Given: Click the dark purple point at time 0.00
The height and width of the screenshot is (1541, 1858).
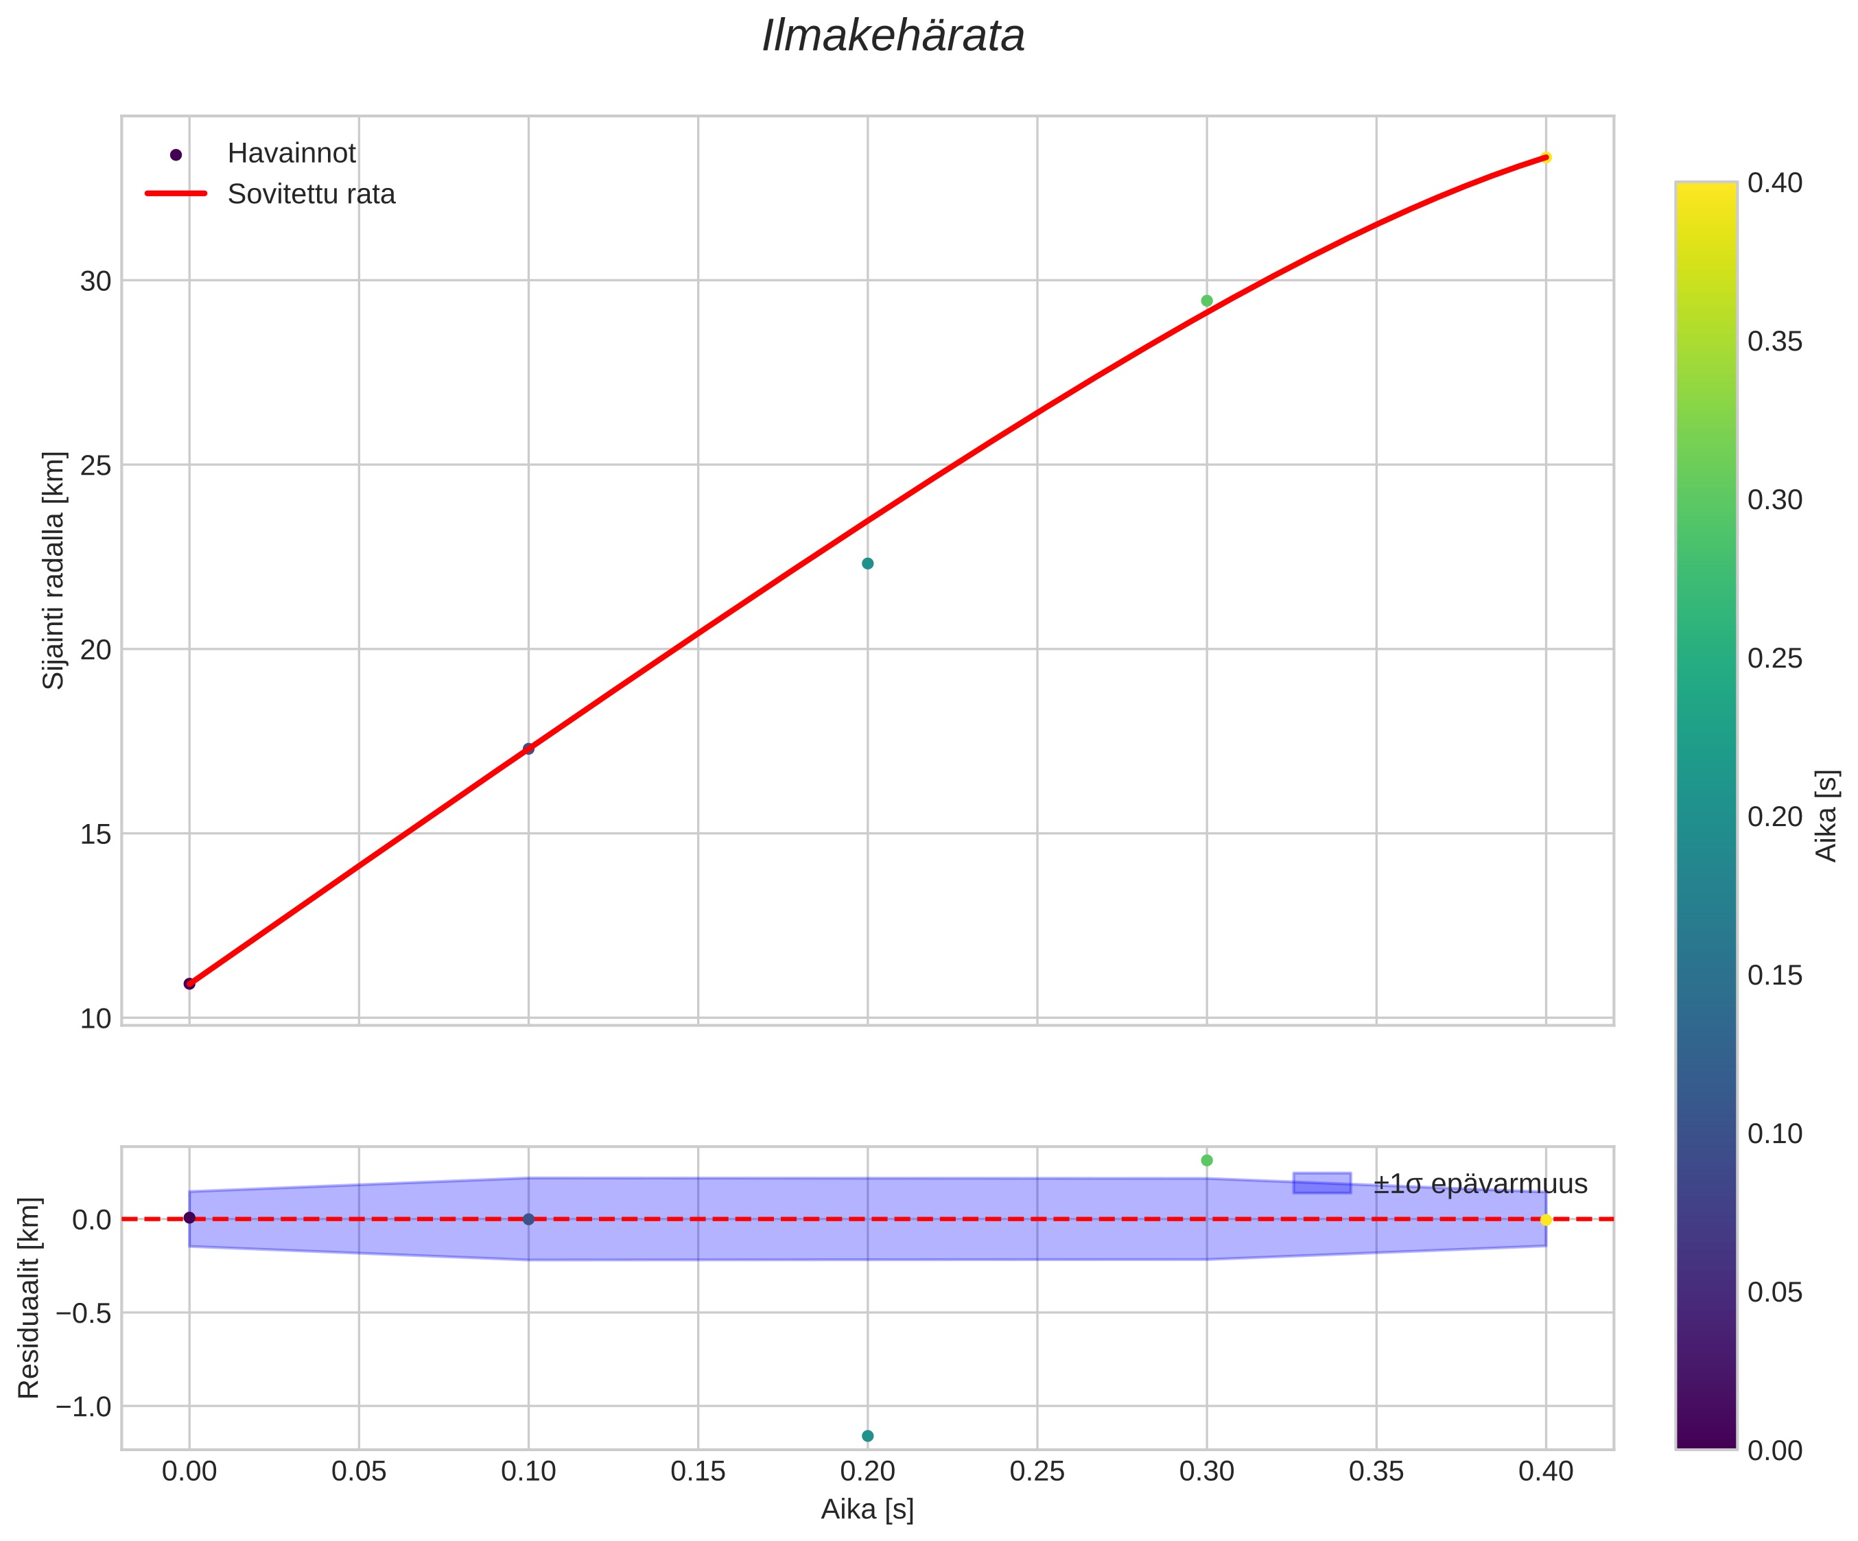Looking at the screenshot, I should [x=189, y=984].
